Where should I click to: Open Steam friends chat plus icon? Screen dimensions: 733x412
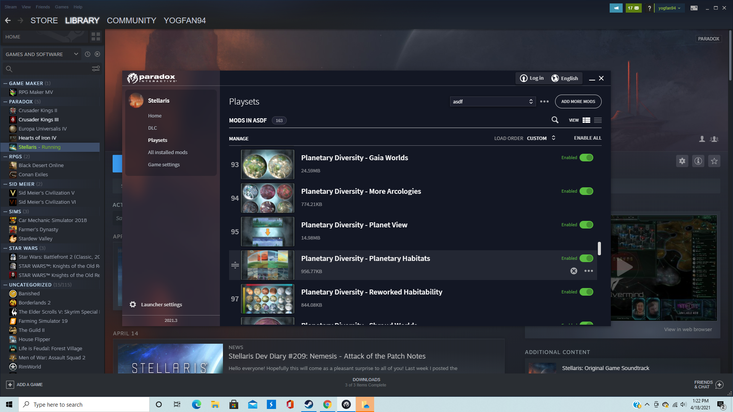(719, 385)
